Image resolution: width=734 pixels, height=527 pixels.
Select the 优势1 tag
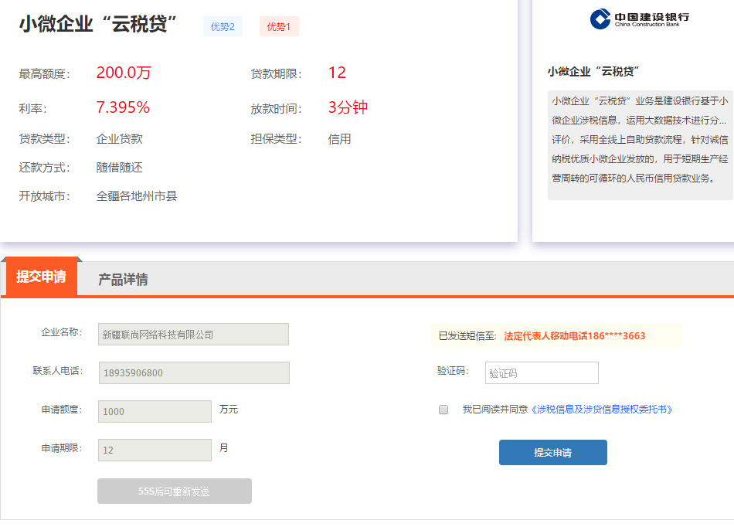pyautogui.click(x=279, y=27)
